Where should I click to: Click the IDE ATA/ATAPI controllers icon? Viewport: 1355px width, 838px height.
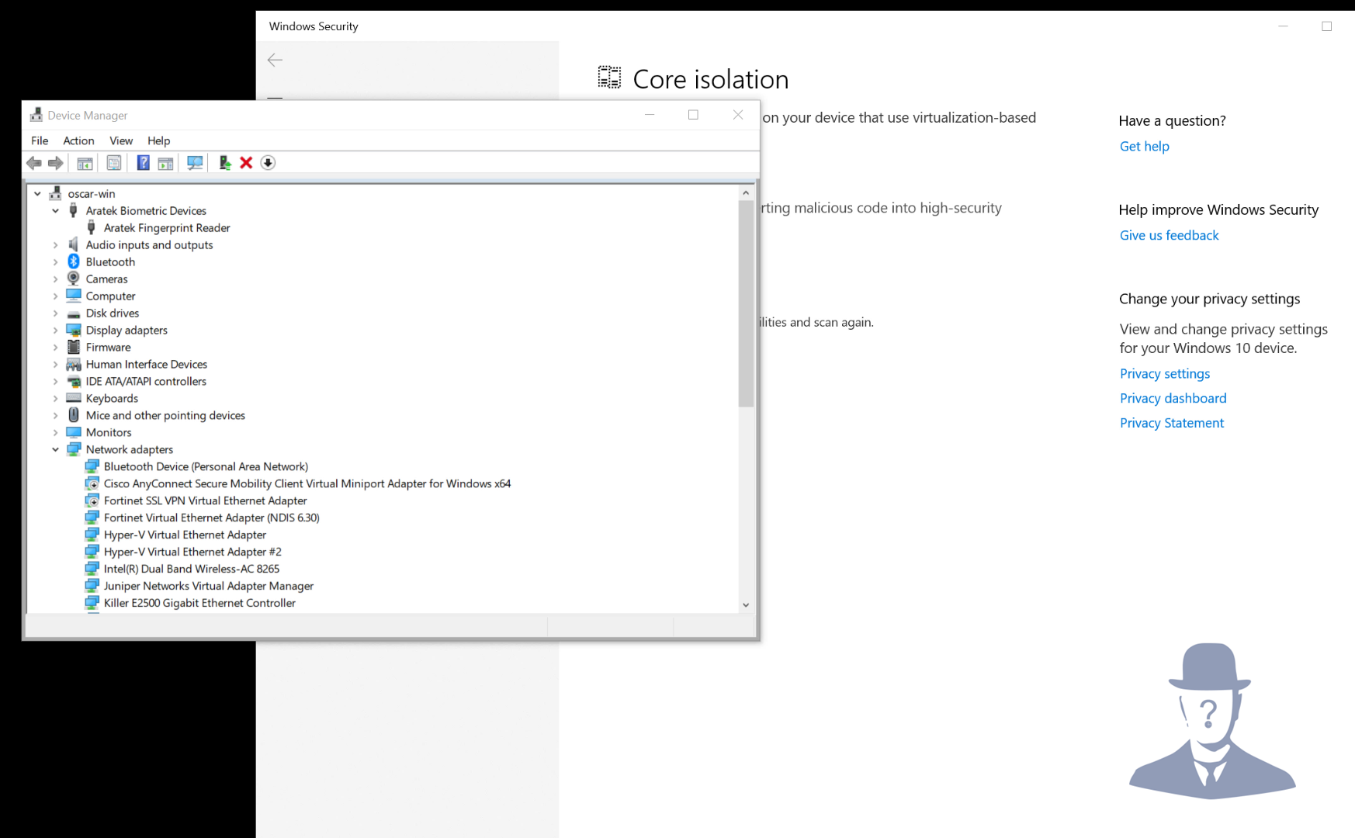(x=74, y=381)
